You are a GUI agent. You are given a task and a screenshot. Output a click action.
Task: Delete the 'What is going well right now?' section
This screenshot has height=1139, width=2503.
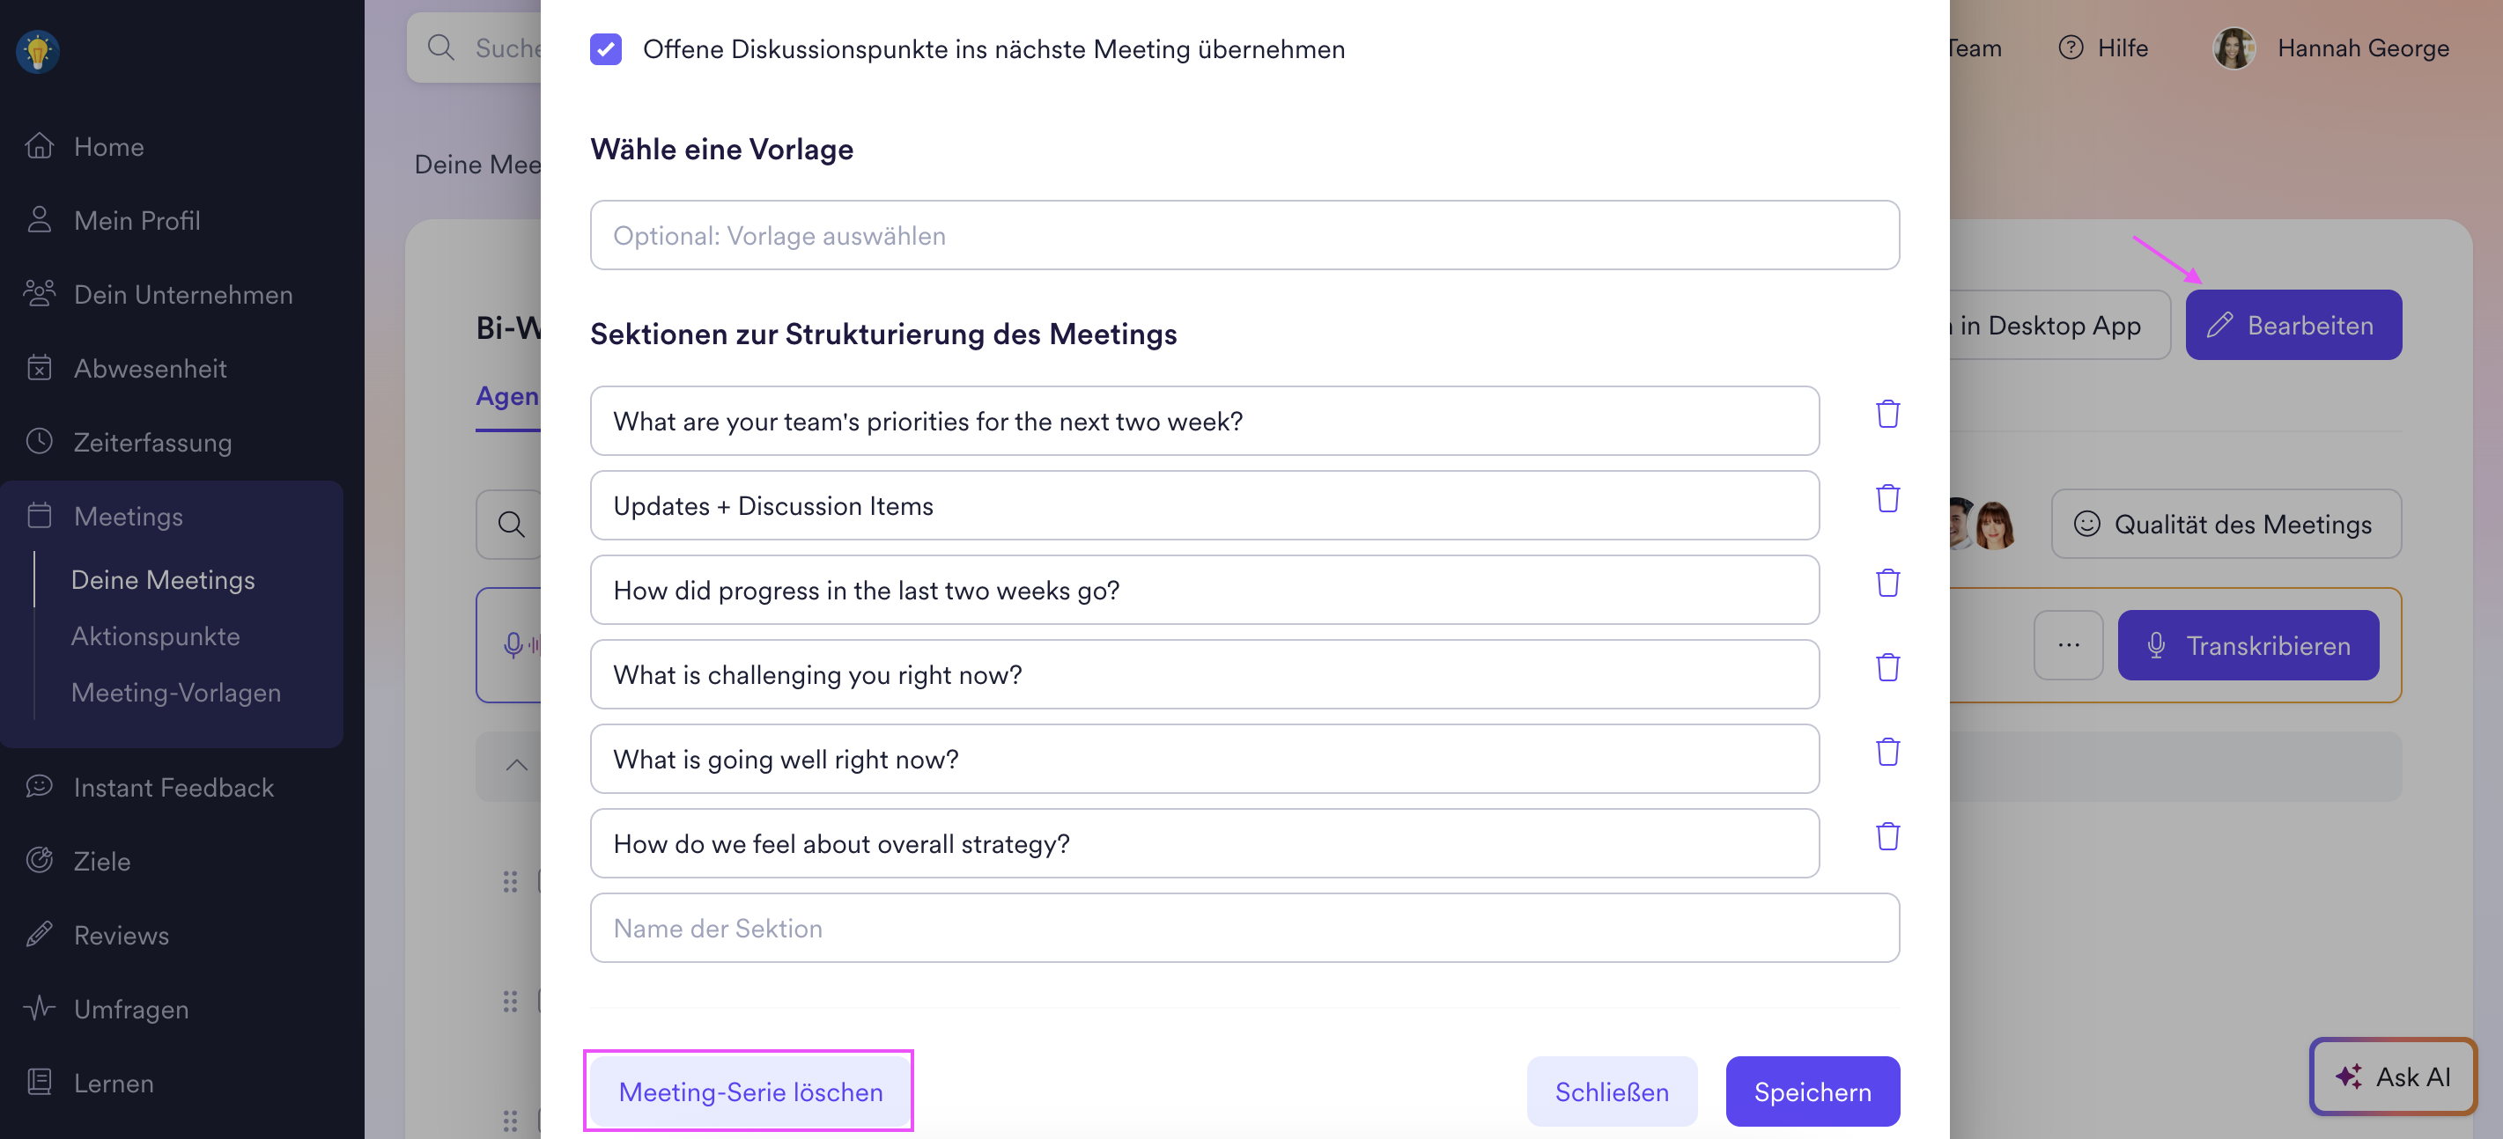tap(1887, 753)
